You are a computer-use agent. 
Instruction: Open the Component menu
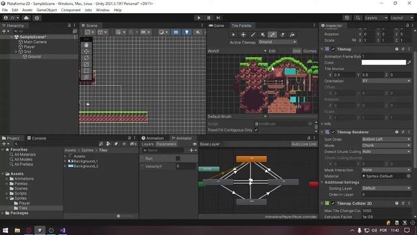point(71,10)
